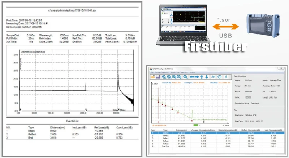Viewport: 289px width, 158px height.
Task: Toggle the A|B marker switch icon
Action: (x=213, y=77)
